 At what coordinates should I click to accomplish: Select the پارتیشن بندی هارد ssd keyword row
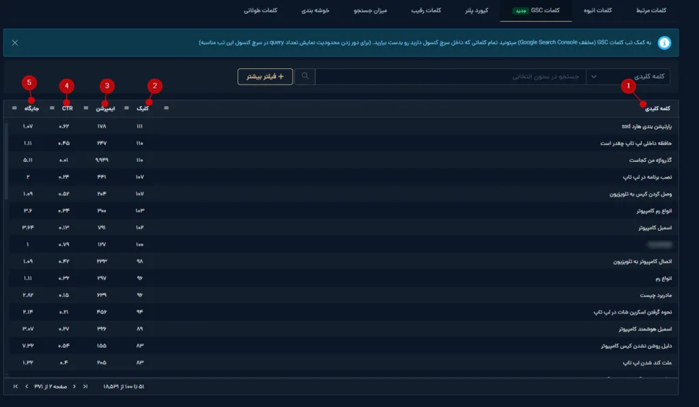click(x=341, y=126)
